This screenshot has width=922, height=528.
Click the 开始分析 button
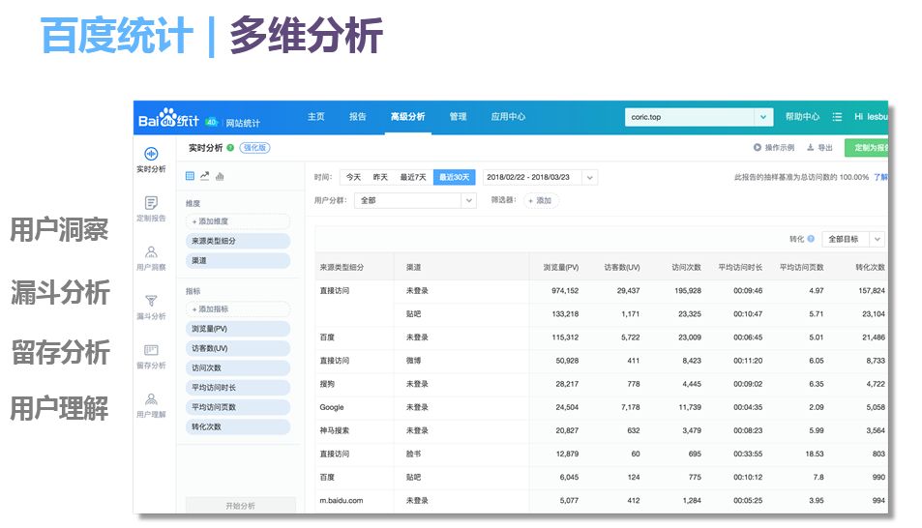click(241, 505)
